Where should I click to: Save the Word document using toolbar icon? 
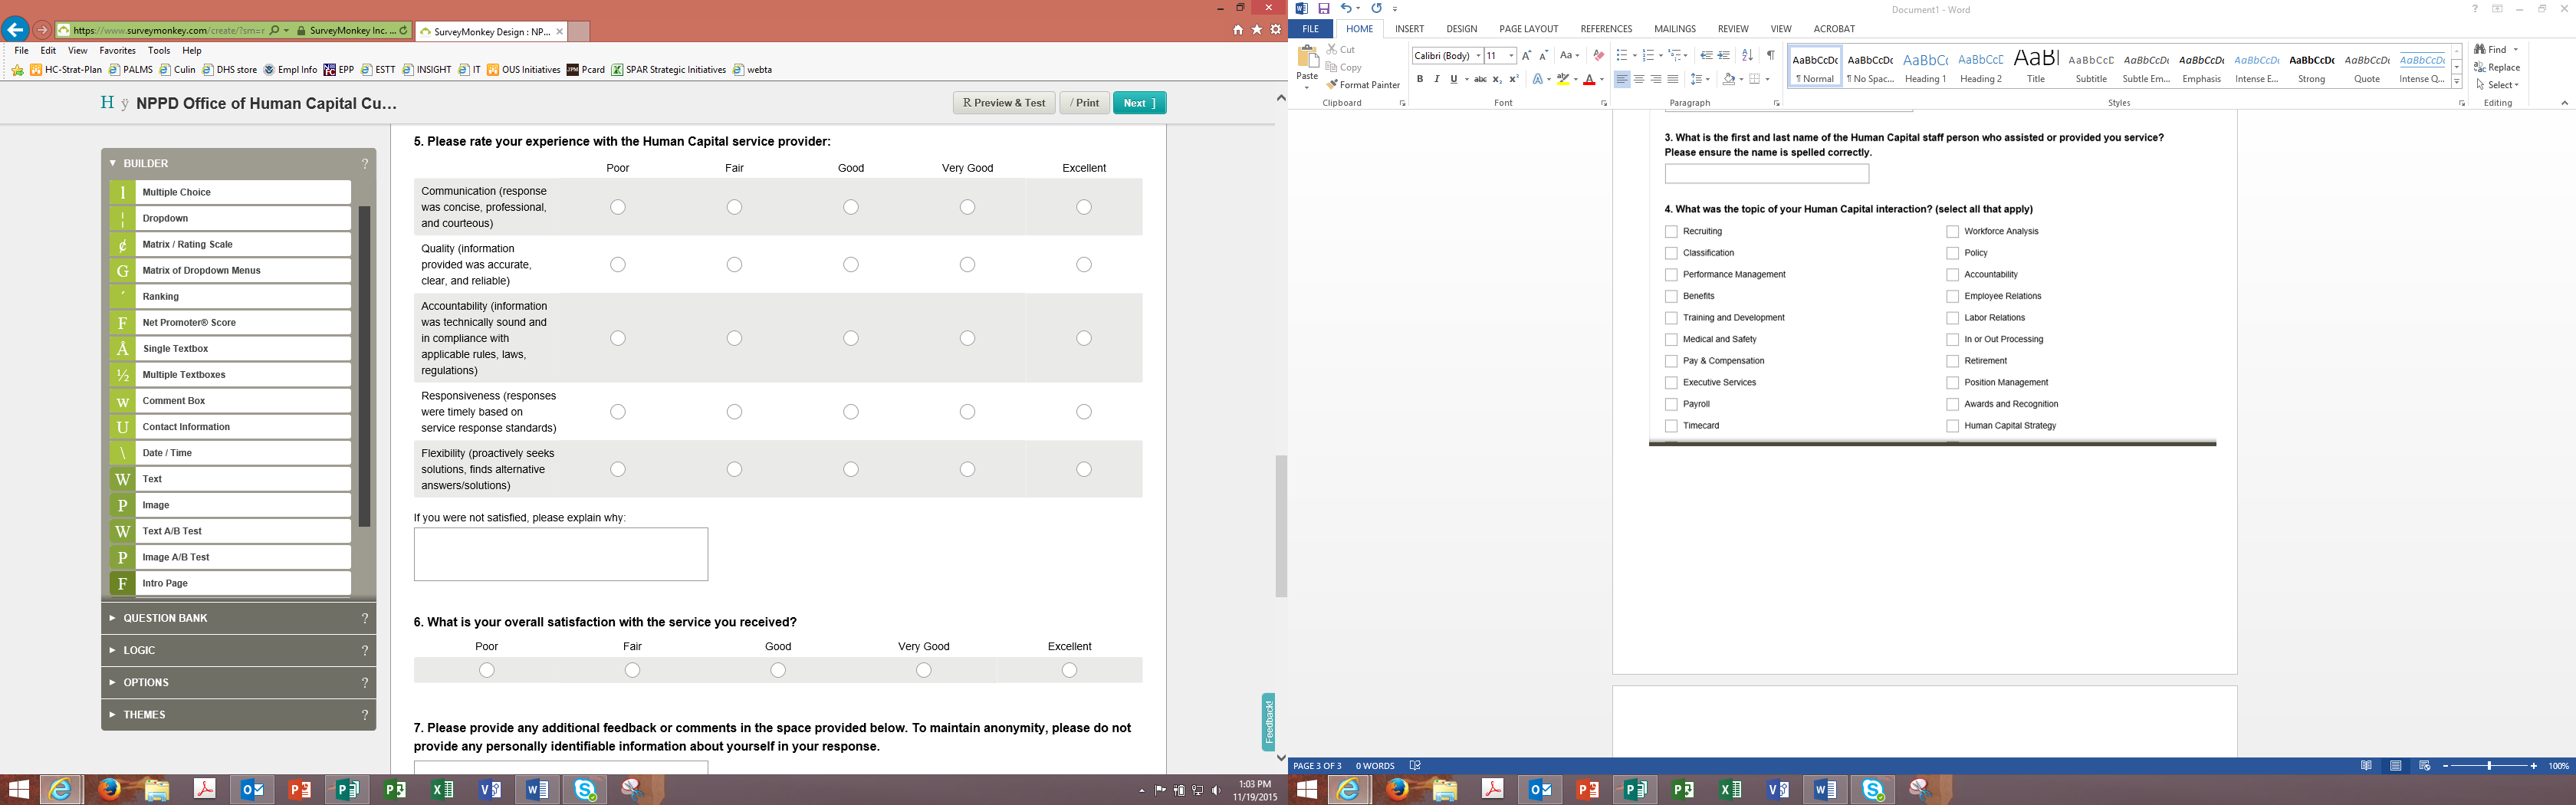click(x=1323, y=9)
